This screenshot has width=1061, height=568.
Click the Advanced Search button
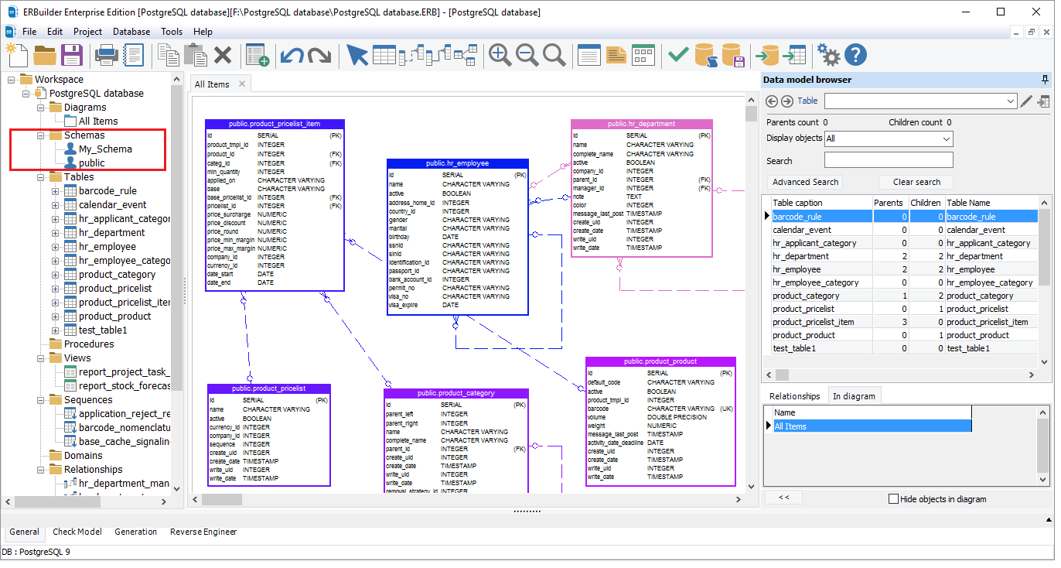tap(804, 182)
